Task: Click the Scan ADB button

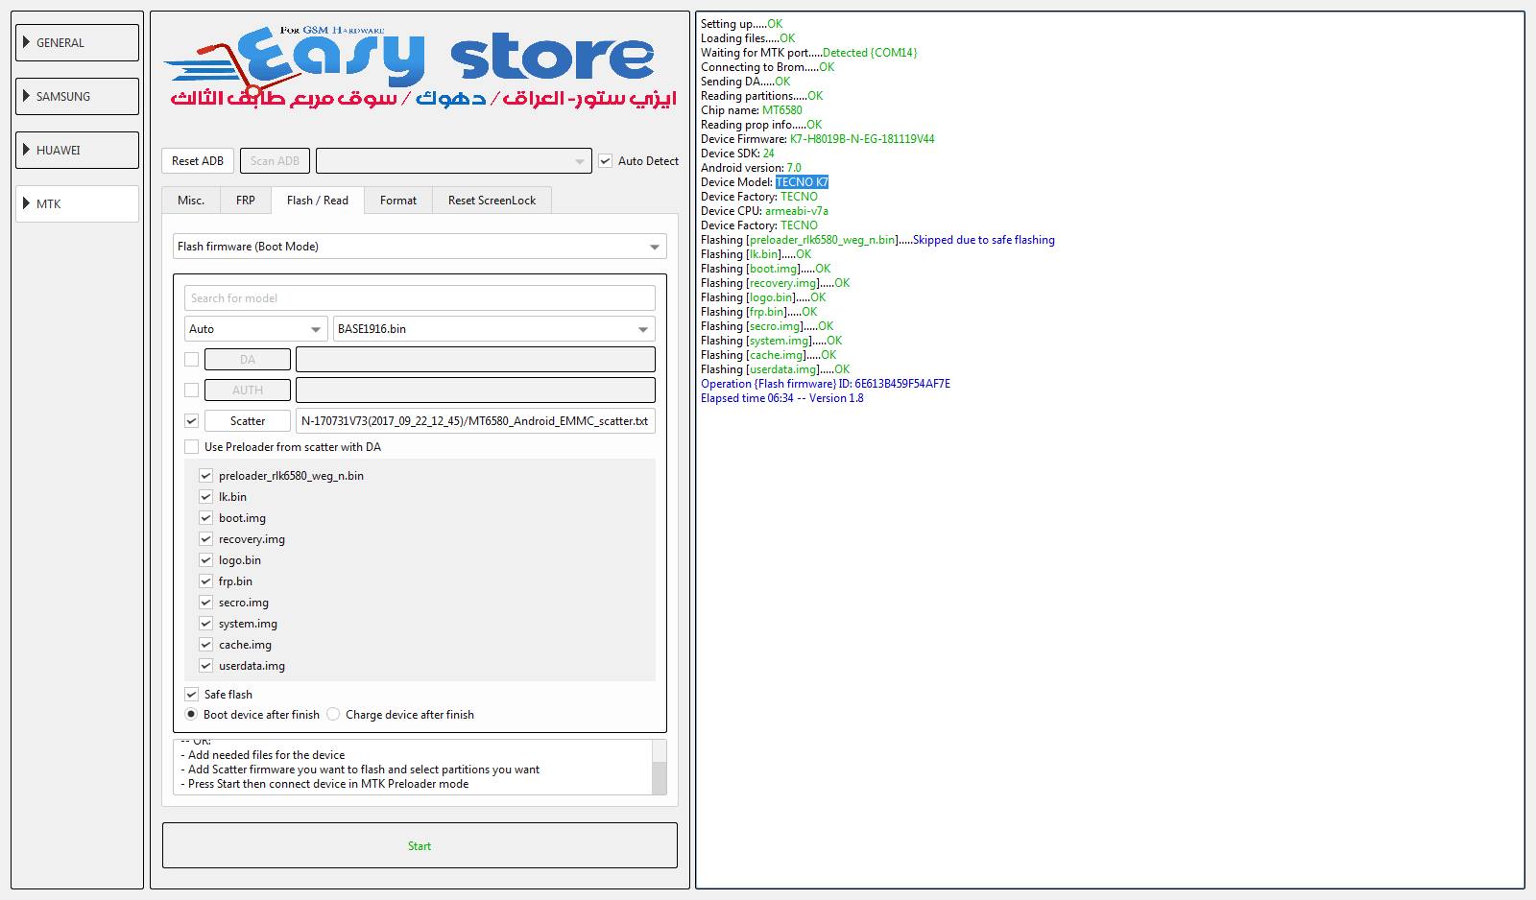Action: pos(275,161)
